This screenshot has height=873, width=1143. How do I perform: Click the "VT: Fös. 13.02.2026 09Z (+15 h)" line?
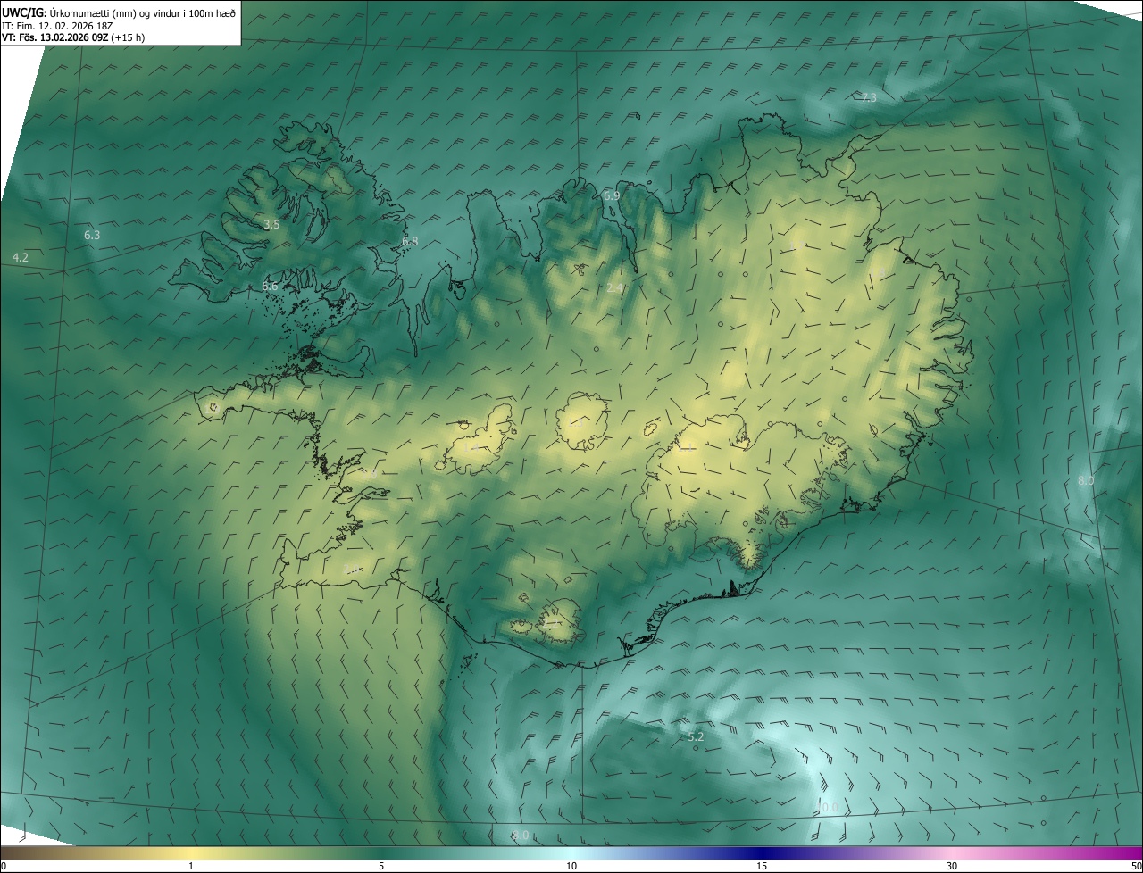[73, 37]
